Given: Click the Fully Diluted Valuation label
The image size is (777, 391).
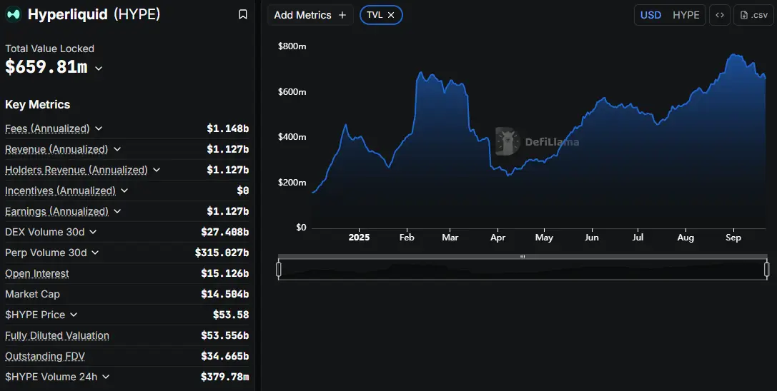Looking at the screenshot, I should point(57,335).
